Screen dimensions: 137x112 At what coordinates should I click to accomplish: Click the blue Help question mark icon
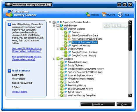tap(120, 15)
